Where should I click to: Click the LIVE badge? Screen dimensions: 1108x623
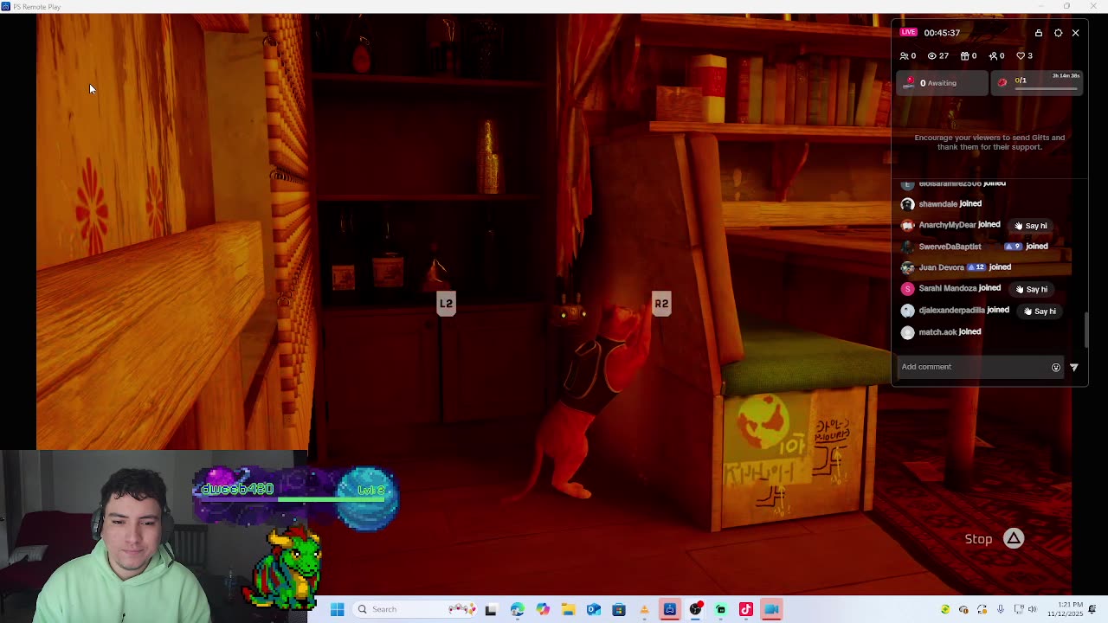point(908,32)
